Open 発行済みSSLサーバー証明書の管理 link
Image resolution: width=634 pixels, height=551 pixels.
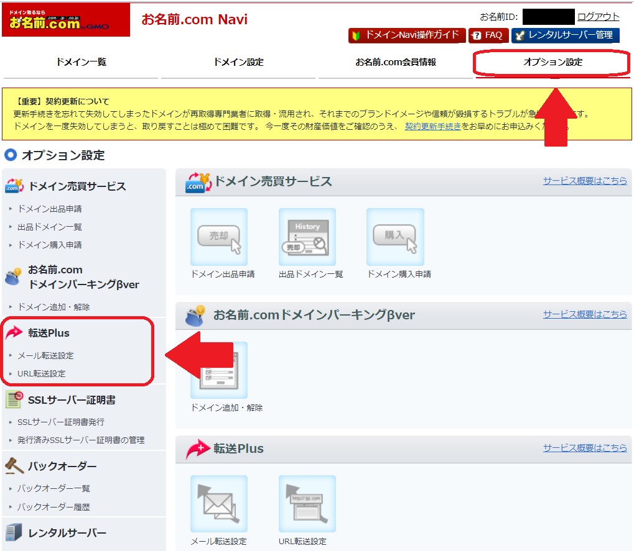(x=81, y=440)
